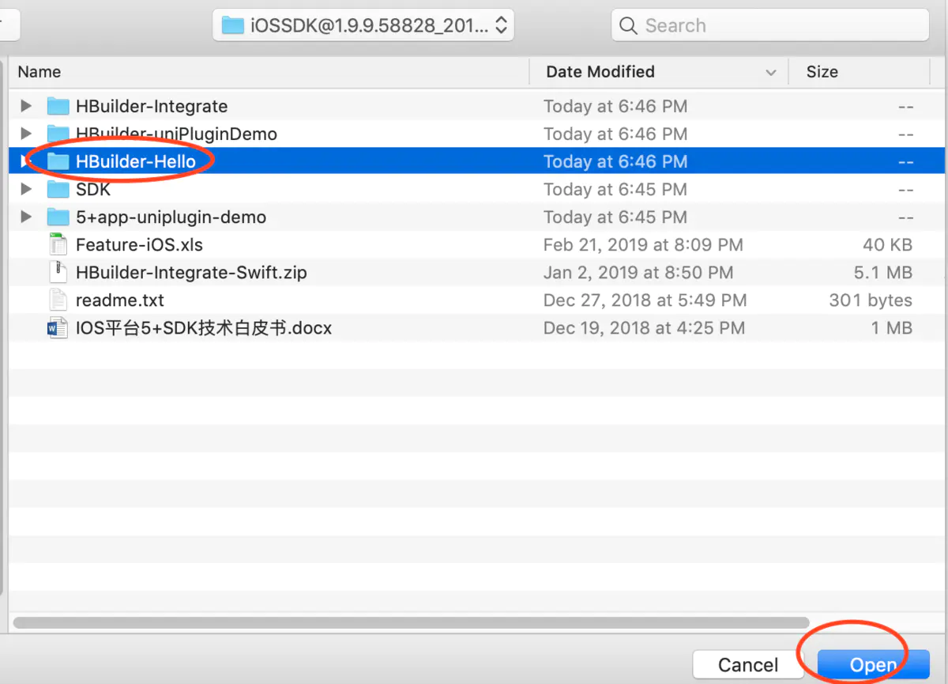
Task: Click into the Search field
Action: pos(770,25)
